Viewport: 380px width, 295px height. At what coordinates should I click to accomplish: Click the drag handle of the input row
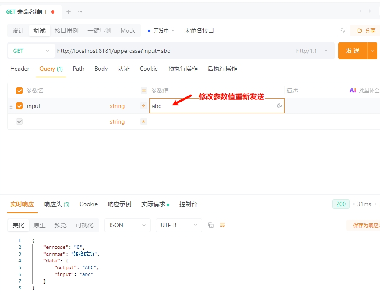(11, 106)
